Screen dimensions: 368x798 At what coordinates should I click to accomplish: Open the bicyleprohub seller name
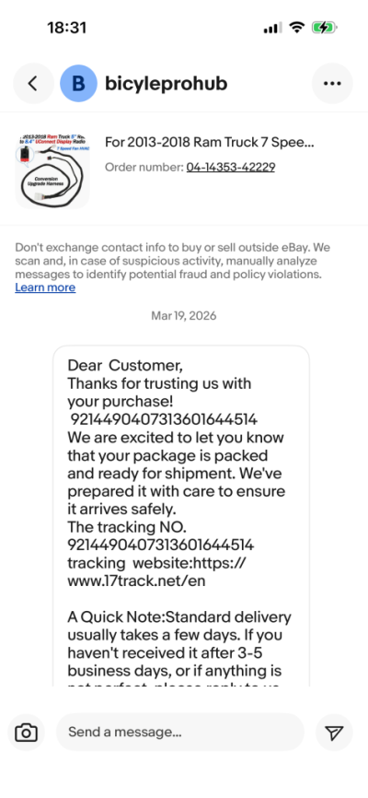click(x=166, y=84)
